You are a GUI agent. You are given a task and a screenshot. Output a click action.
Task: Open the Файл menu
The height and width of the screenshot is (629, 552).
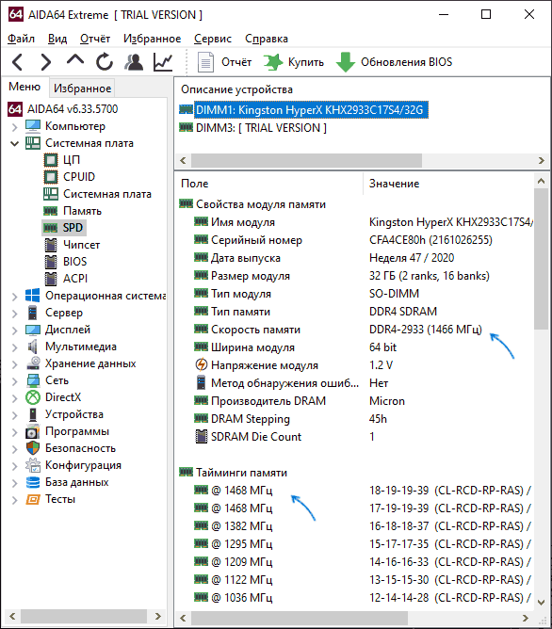22,39
